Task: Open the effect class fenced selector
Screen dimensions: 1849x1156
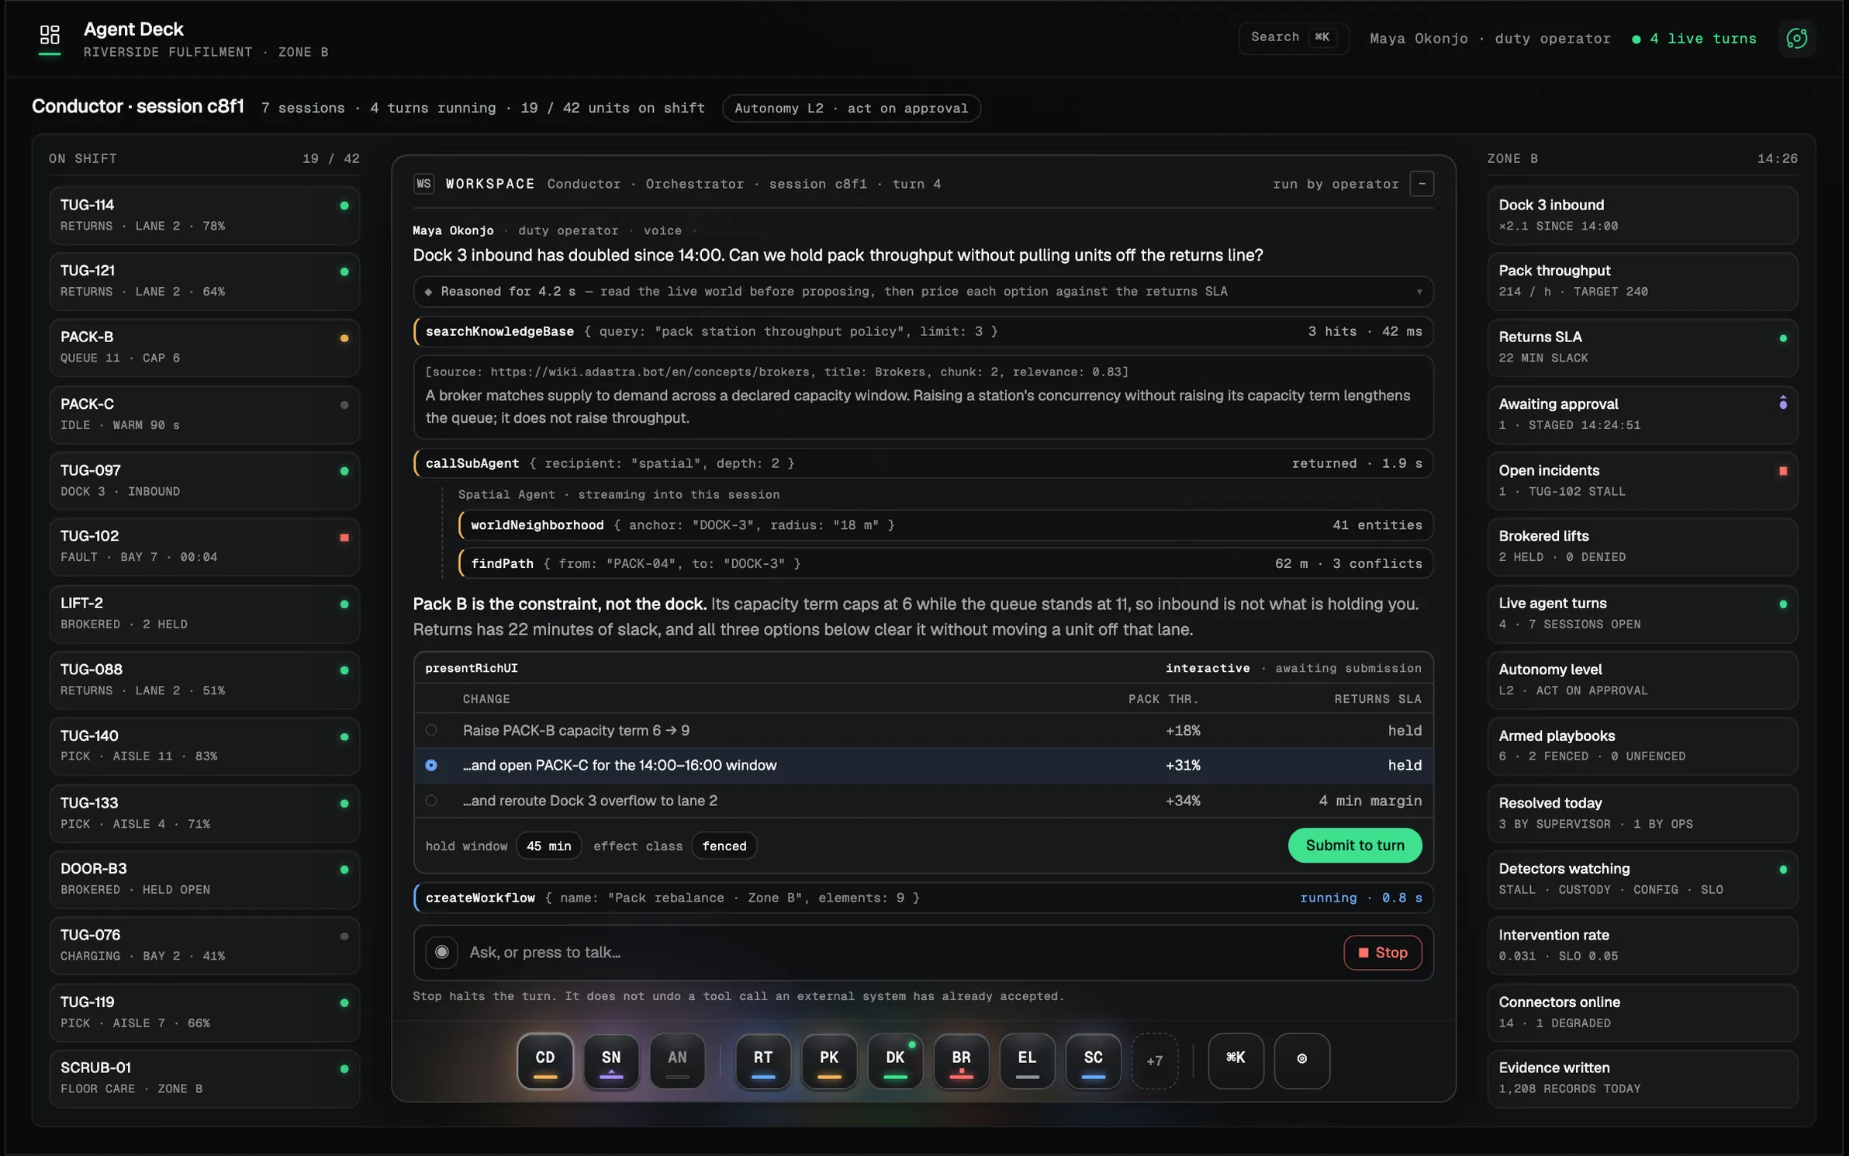Action: coord(724,846)
